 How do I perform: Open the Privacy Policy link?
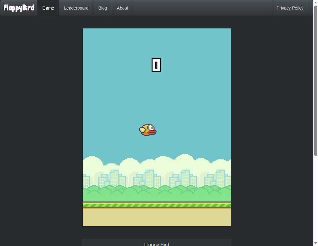point(290,8)
